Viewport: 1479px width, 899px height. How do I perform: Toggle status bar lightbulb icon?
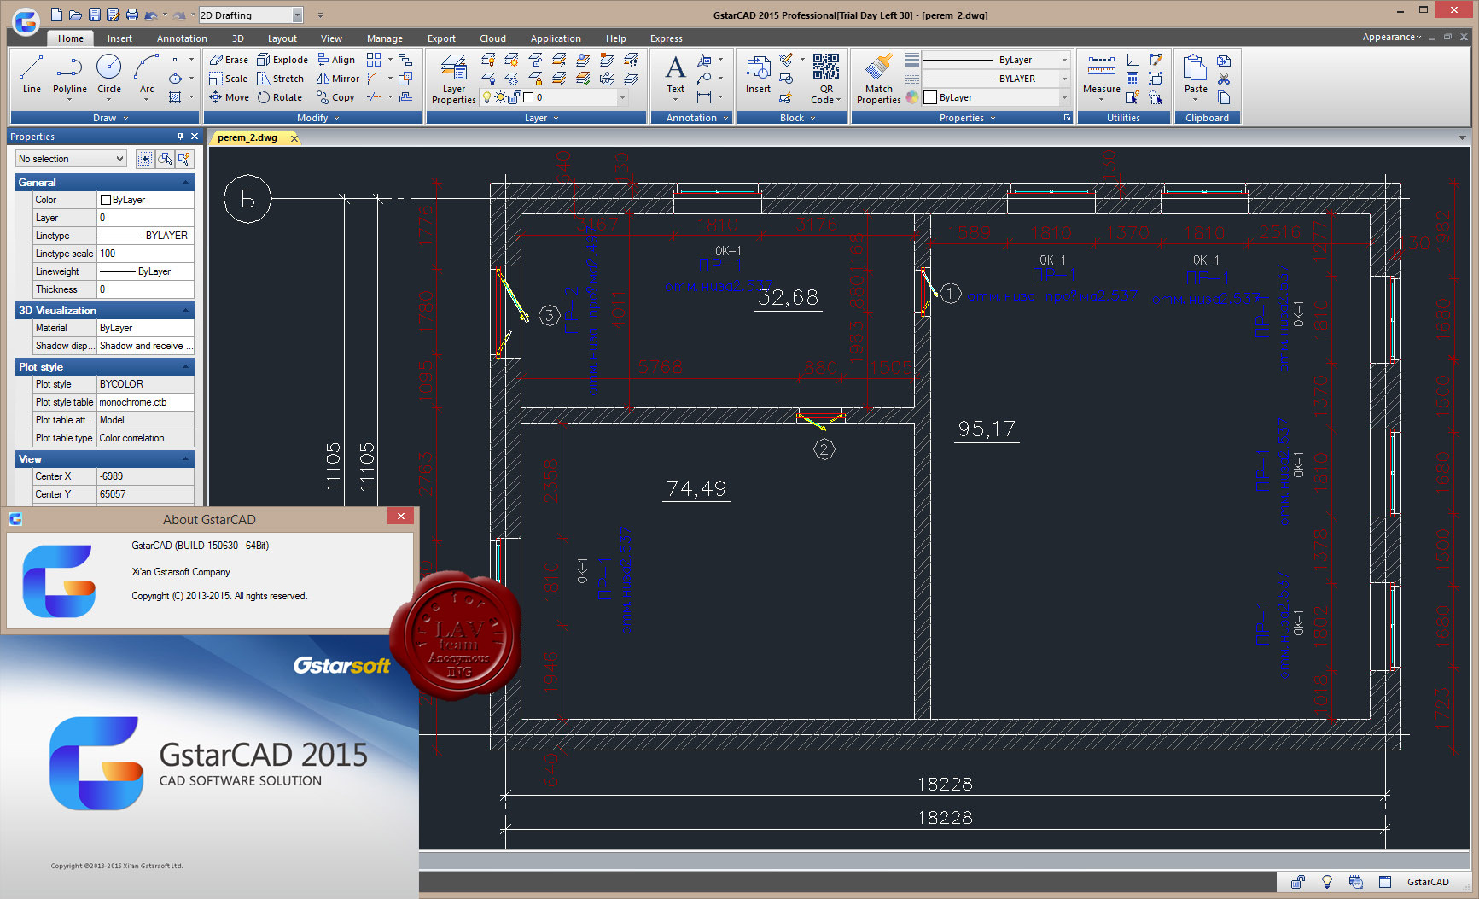tap(1327, 882)
